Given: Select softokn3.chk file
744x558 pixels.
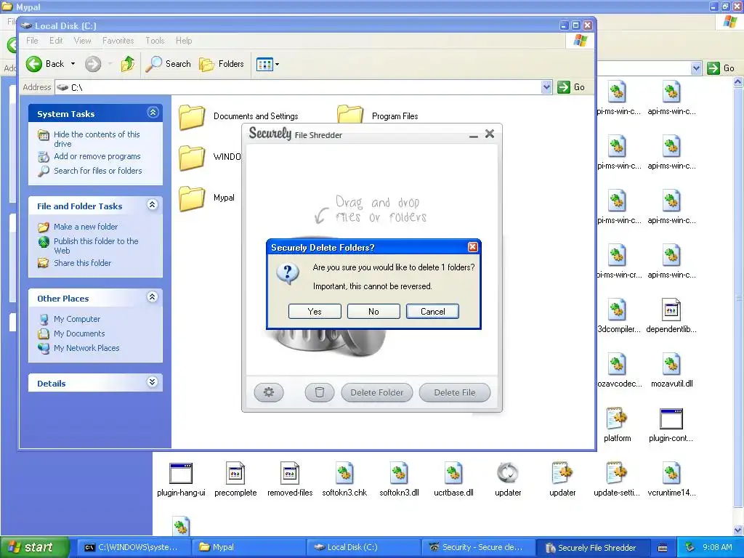Looking at the screenshot, I should (x=344, y=480).
